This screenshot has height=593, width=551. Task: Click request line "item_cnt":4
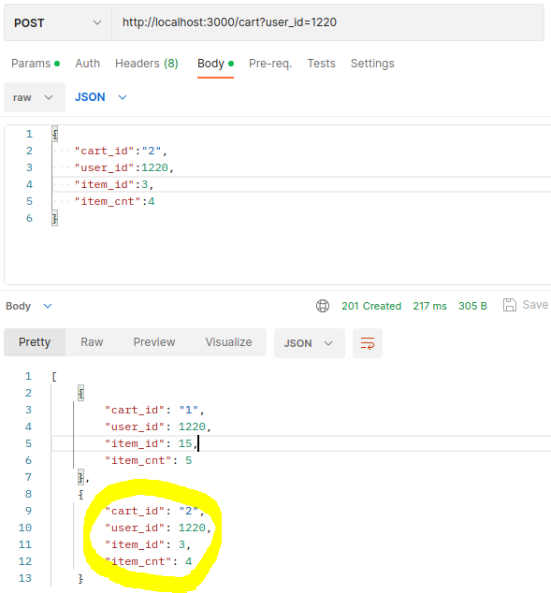(x=114, y=201)
